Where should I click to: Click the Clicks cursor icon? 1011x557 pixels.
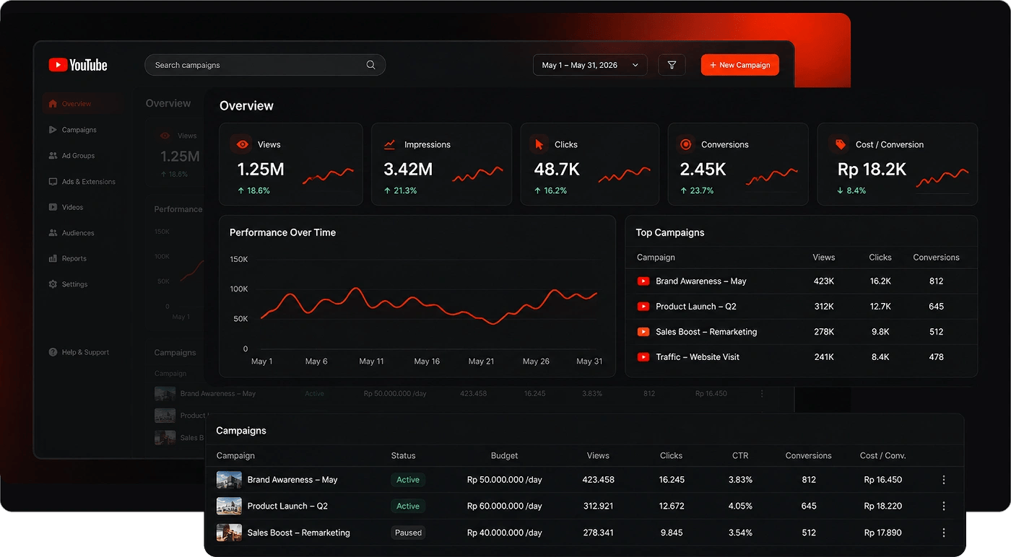click(x=539, y=144)
